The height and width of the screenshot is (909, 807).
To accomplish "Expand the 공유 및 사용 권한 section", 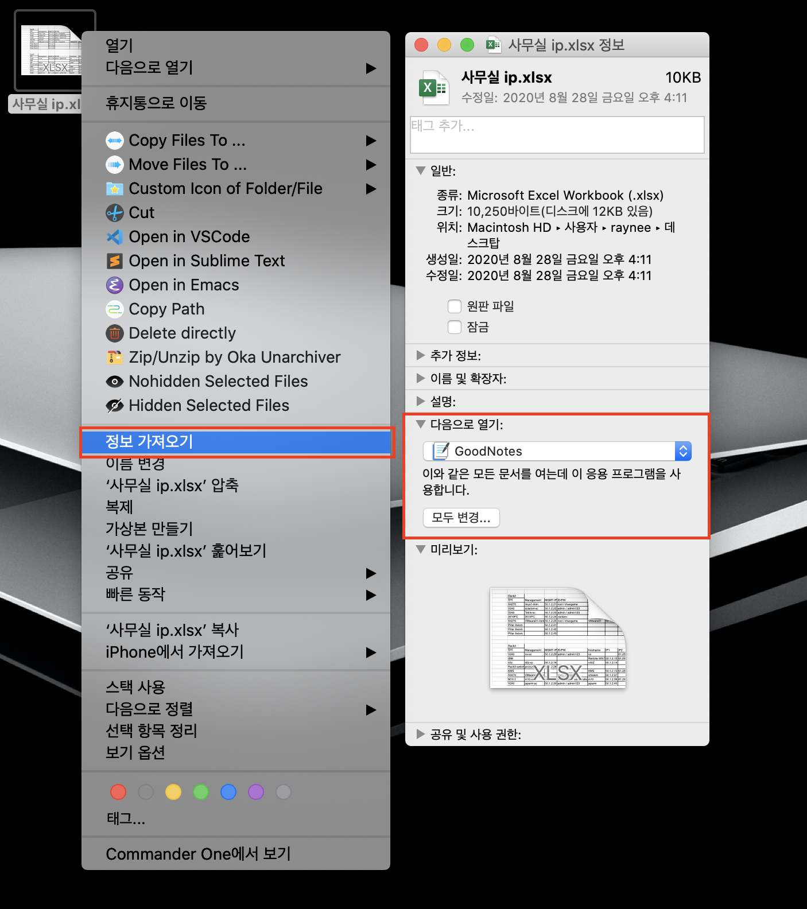I will [x=421, y=734].
